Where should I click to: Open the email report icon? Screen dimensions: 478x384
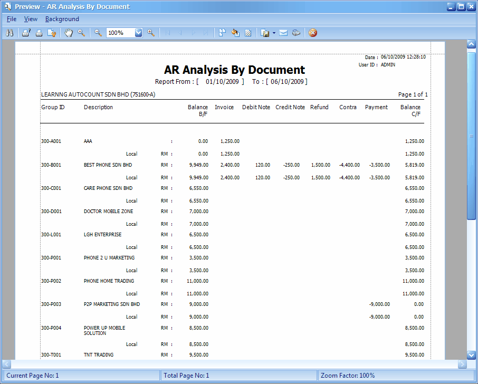click(283, 33)
